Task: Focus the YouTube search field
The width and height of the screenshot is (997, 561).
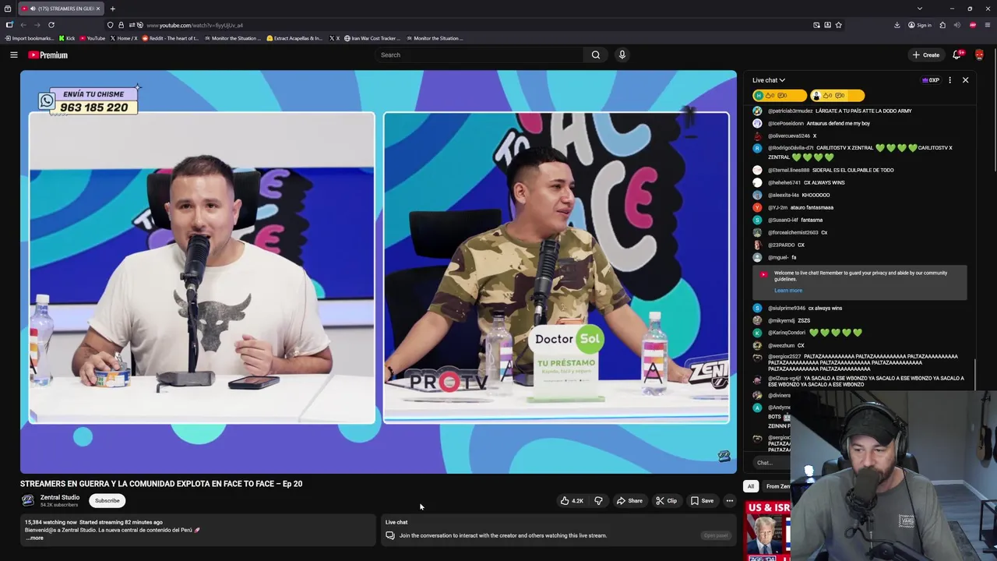Action: tap(479, 55)
